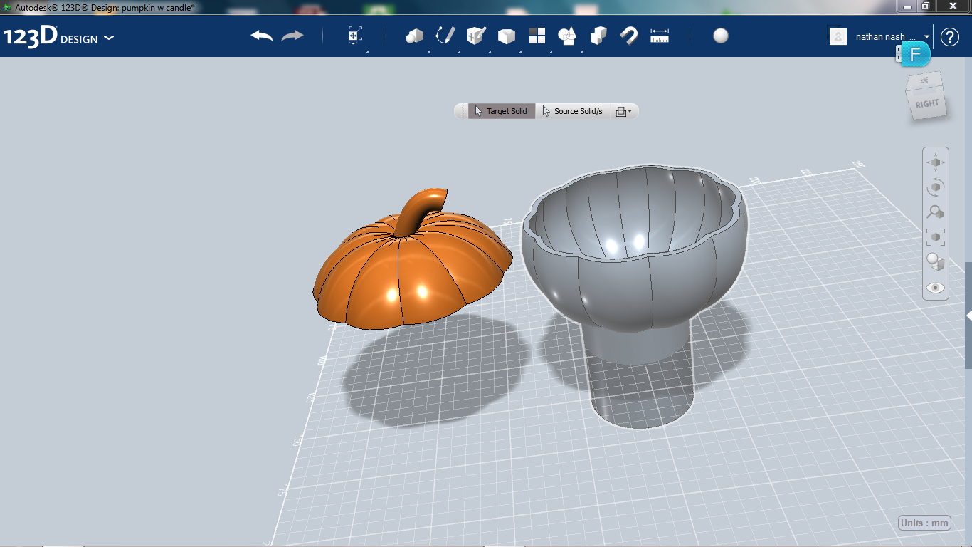Activate the Snap magnet tool
Image resolution: width=972 pixels, height=547 pixels.
coord(629,36)
